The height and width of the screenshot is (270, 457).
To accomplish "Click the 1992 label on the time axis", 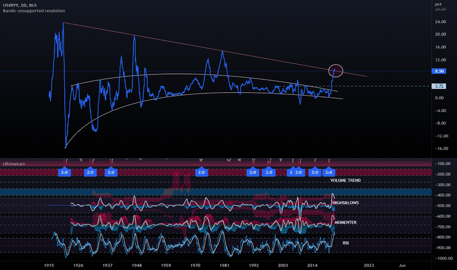I will tap(254, 265).
